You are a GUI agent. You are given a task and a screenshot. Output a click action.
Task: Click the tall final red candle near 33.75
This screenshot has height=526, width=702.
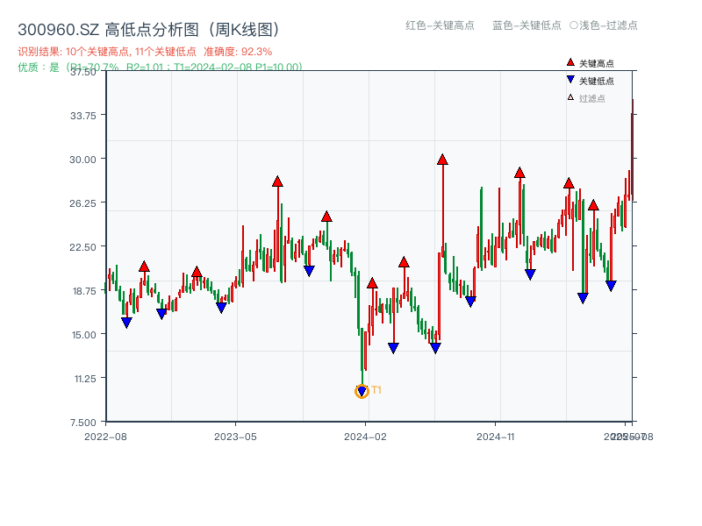(632, 150)
